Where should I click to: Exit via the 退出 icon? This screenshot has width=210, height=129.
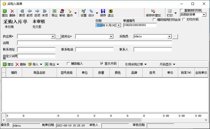tap(111, 13)
